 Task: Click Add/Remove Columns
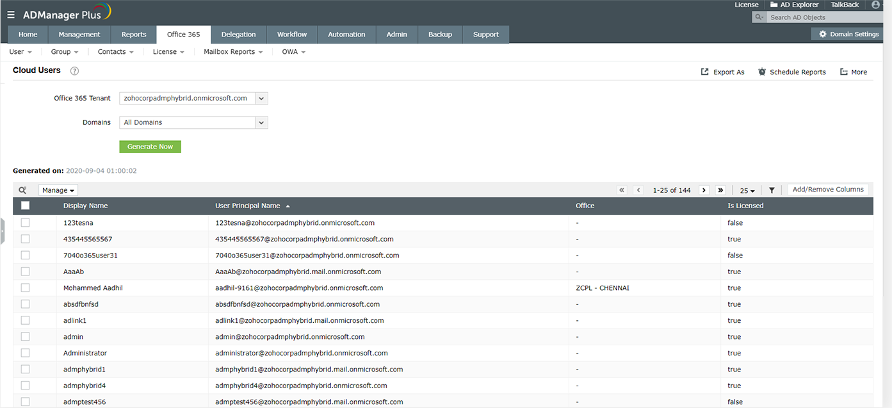(827, 190)
